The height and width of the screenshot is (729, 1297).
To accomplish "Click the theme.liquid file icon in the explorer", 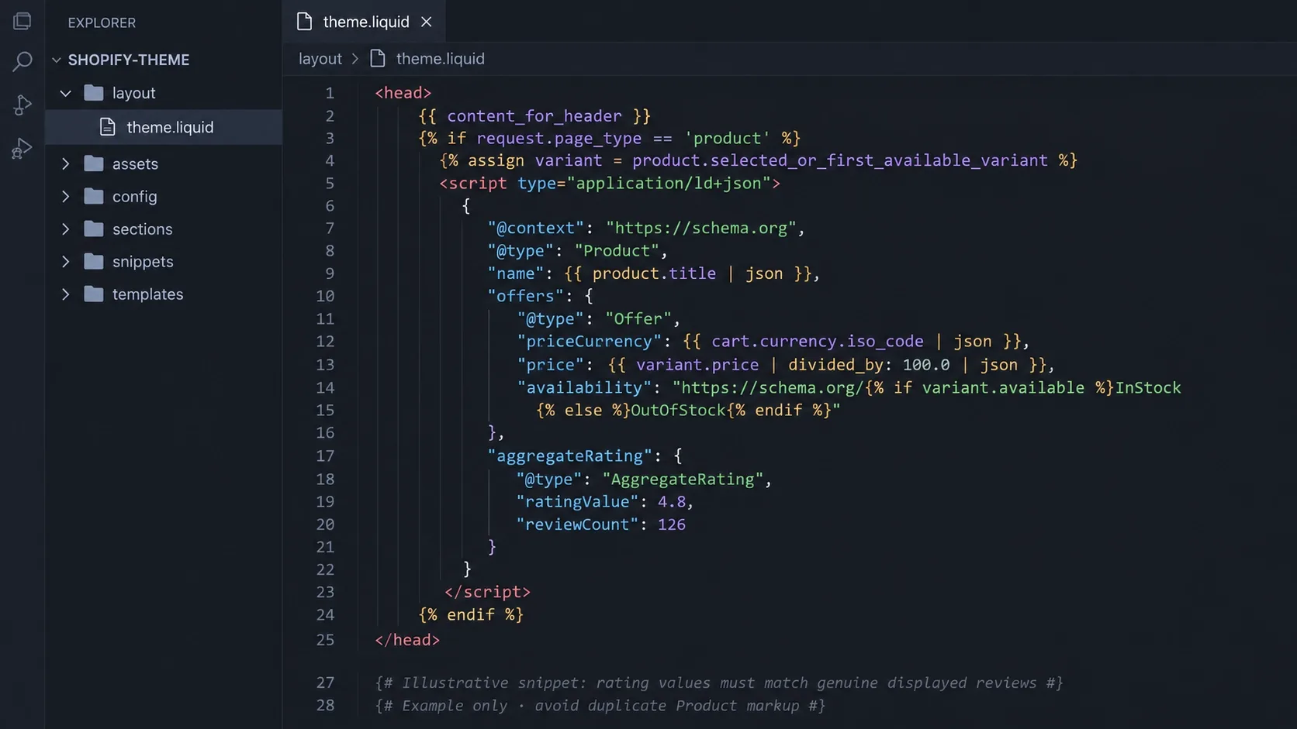I will pos(108,127).
